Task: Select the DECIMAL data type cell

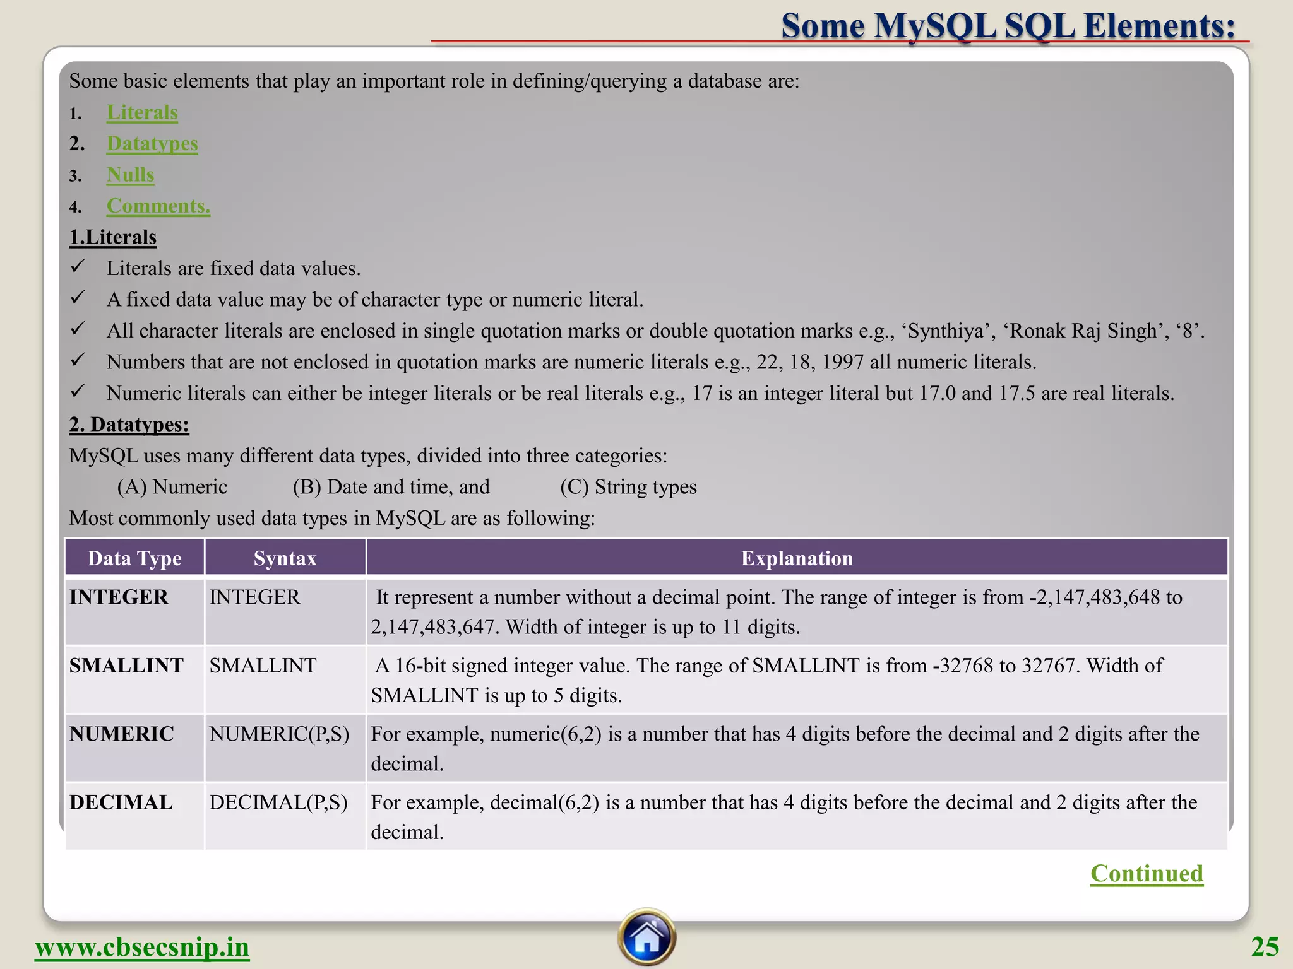Action: point(121,802)
